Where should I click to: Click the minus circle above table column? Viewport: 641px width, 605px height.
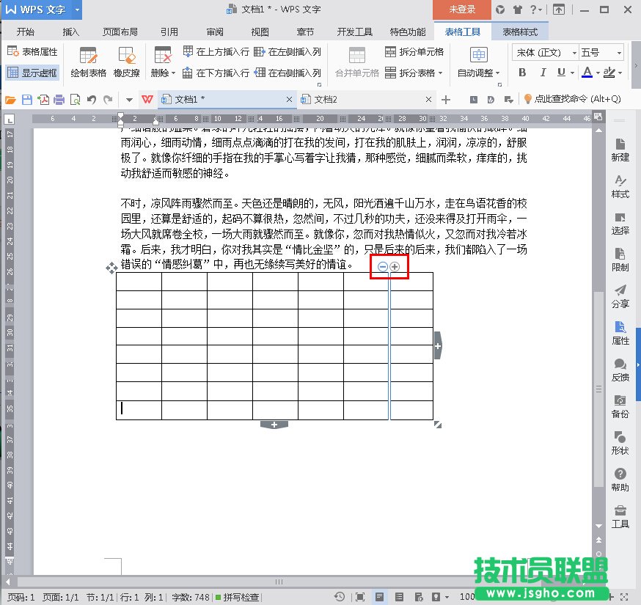pyautogui.click(x=383, y=267)
